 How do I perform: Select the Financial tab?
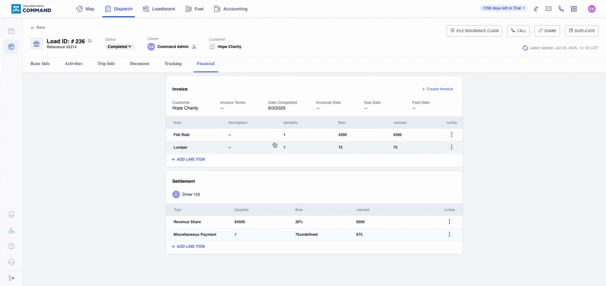tap(205, 63)
